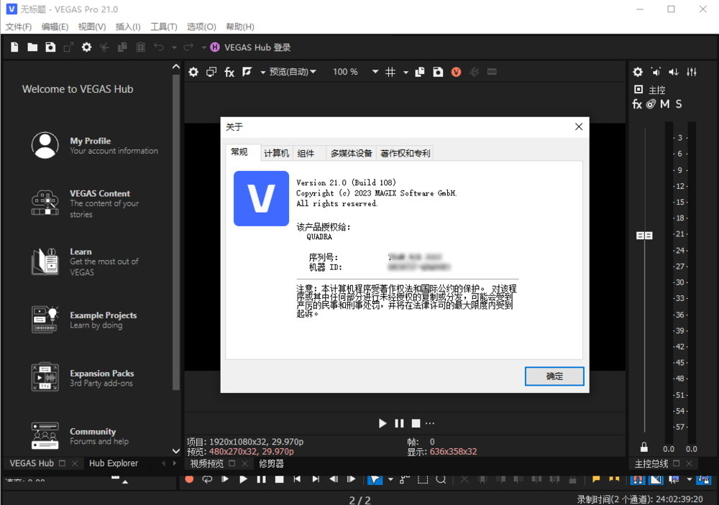The image size is (719, 505).
Task: Open a project with the folder icon
Action: (32, 47)
